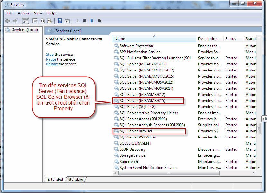Image resolution: width=267 pixels, height=193 pixels.
Task: Open the Help menu
Action: (51, 13)
